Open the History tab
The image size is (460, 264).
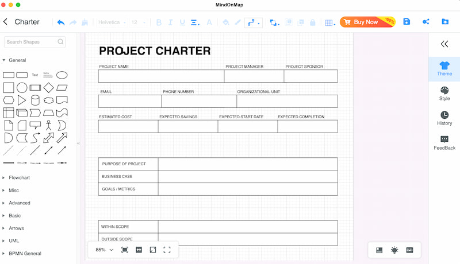click(x=444, y=118)
